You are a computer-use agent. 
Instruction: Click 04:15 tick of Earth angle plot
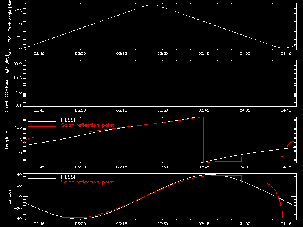tap(286, 53)
